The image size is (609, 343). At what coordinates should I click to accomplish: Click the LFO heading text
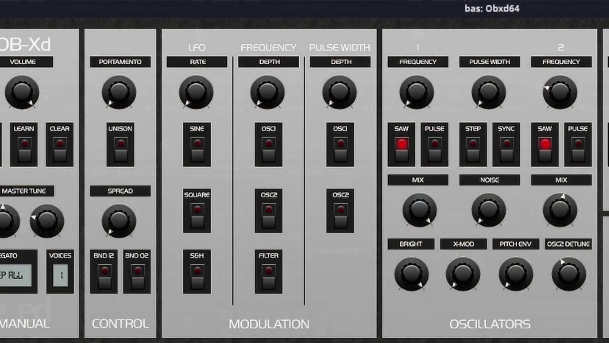(197, 48)
